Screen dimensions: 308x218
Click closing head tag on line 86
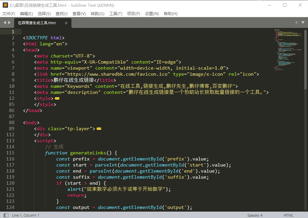click(32, 111)
